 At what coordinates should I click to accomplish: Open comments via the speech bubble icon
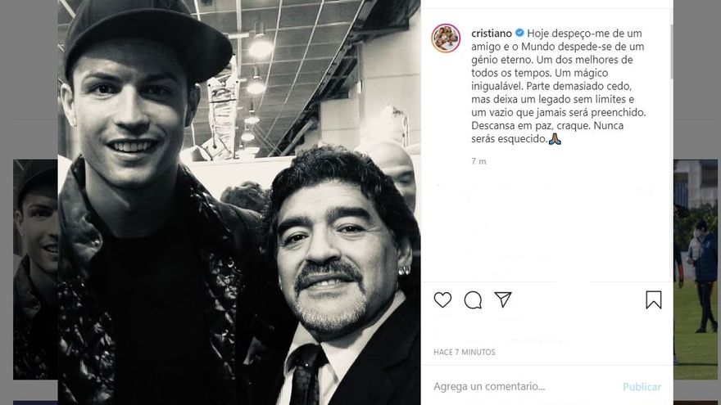click(x=473, y=300)
